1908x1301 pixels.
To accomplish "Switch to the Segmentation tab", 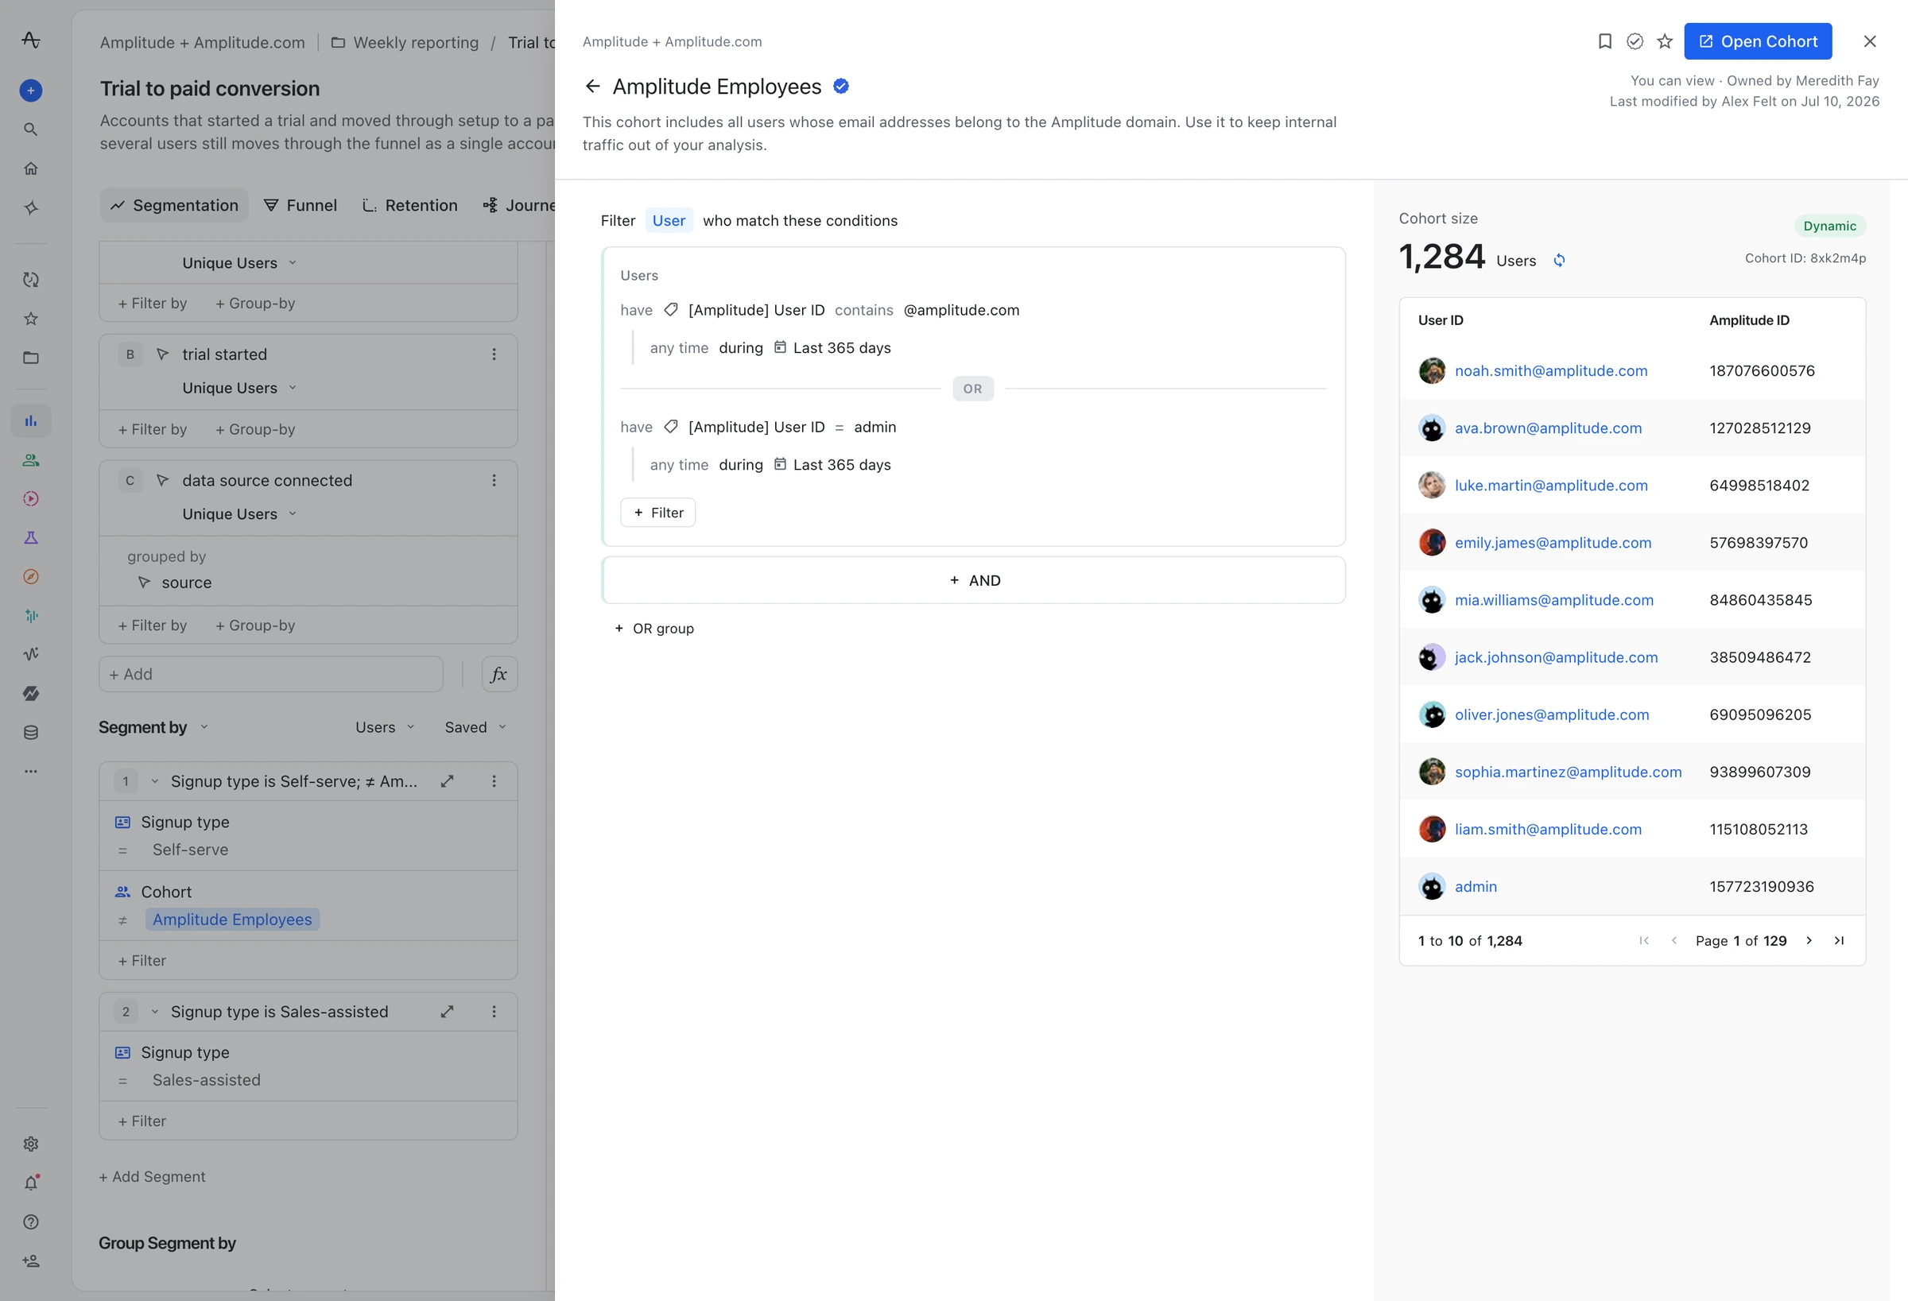I will (174, 205).
